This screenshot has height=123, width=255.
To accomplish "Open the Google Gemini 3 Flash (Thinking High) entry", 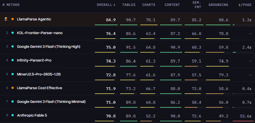I will tap(49, 47).
